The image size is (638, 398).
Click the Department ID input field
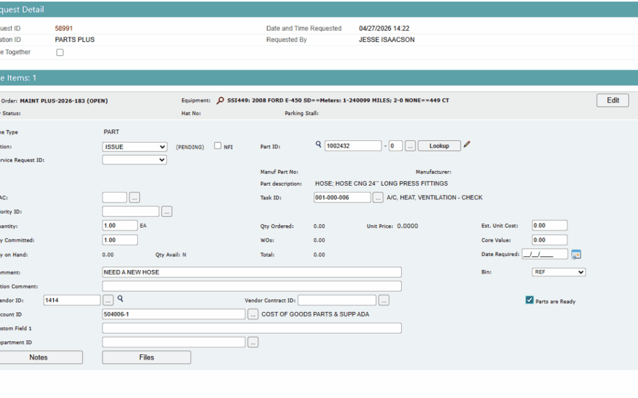174,343
